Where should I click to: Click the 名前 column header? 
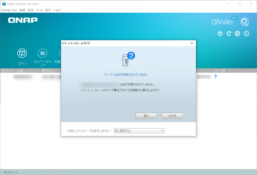pyautogui.click(x=20, y=71)
